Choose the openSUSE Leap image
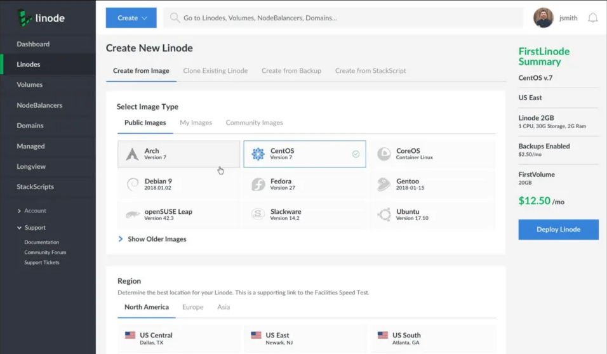 tap(179, 214)
